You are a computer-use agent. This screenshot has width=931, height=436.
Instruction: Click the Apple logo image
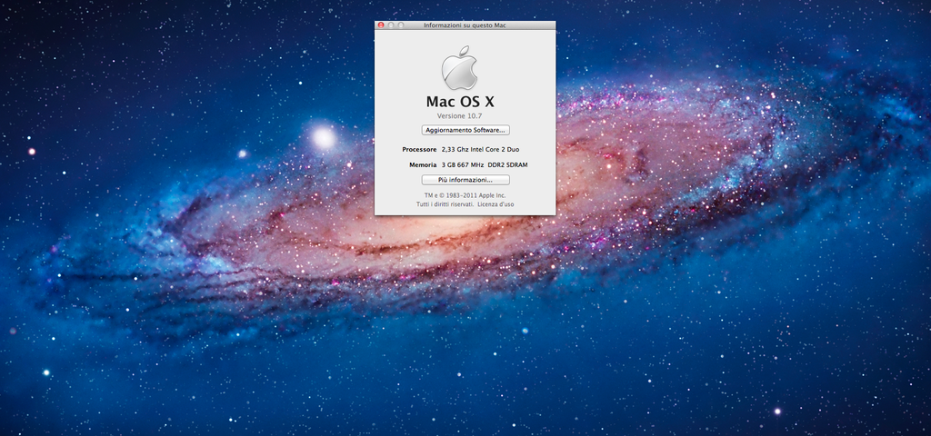click(459, 67)
